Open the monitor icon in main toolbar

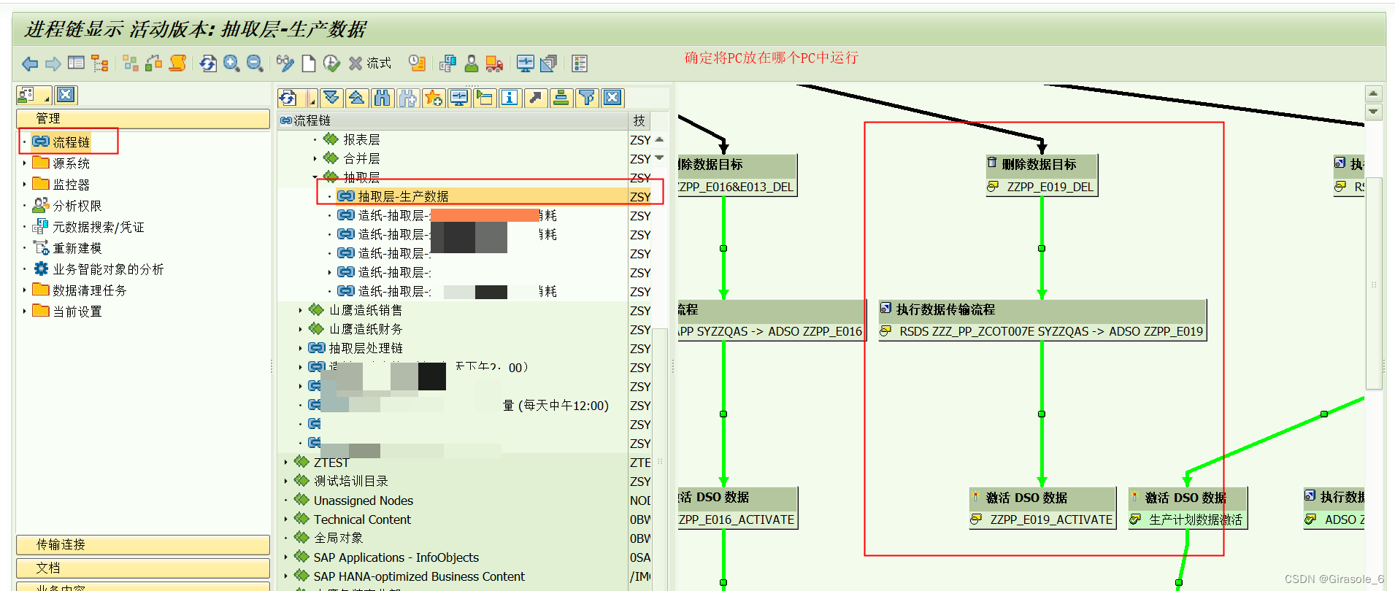click(x=525, y=63)
